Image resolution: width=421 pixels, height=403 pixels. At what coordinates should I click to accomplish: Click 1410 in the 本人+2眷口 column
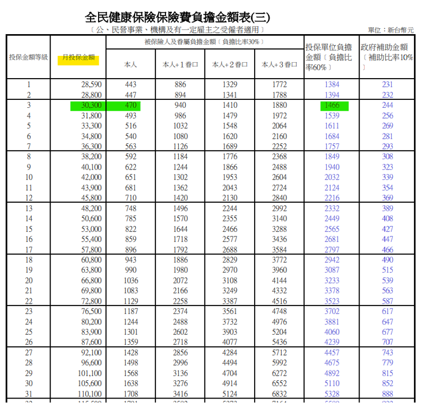tap(230, 105)
